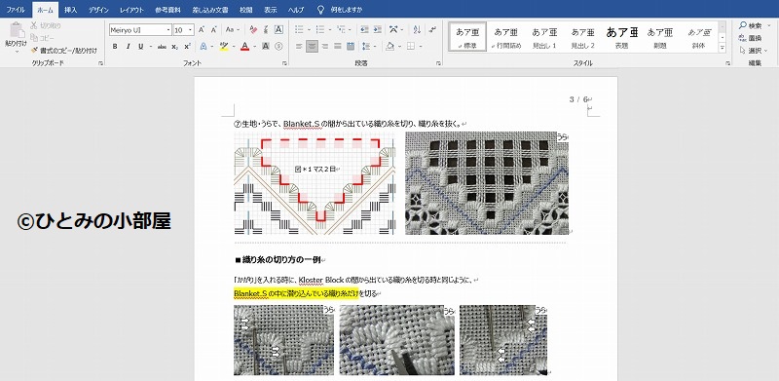The image size is (779, 381).
Task: Switch to the Review (校閲) tab
Action: click(245, 10)
